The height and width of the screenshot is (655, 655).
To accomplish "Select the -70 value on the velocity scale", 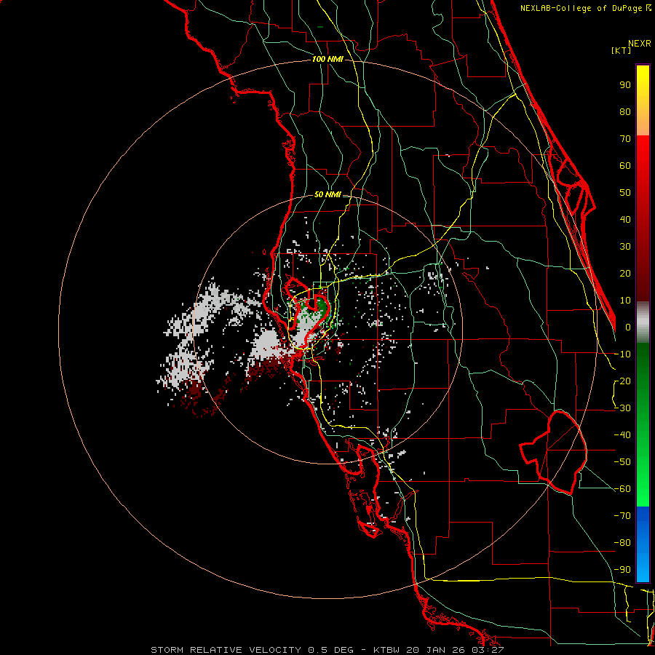I will [622, 516].
